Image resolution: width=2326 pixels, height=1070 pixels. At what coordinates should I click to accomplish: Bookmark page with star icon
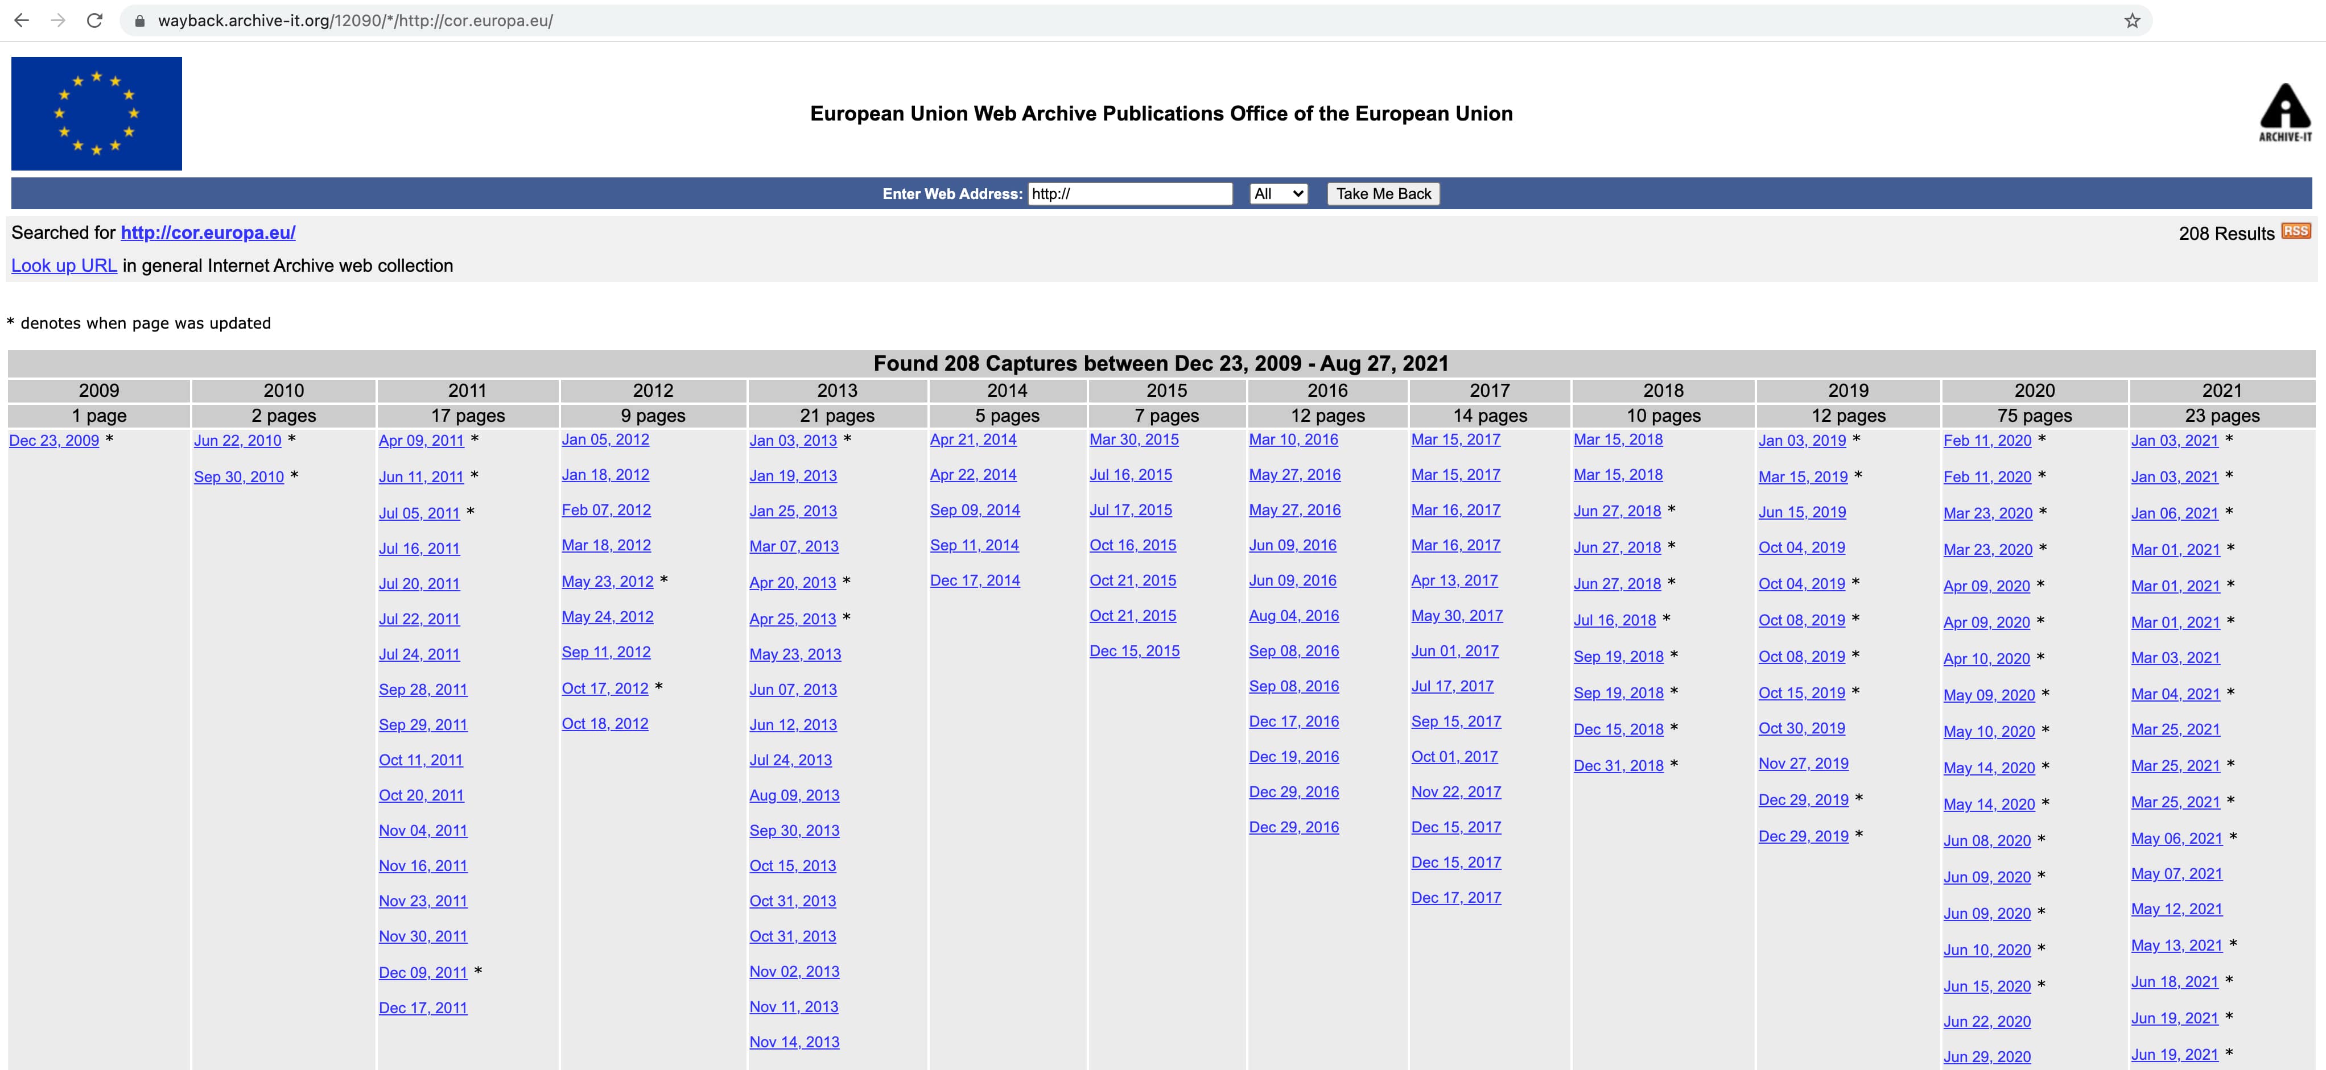click(x=2132, y=20)
